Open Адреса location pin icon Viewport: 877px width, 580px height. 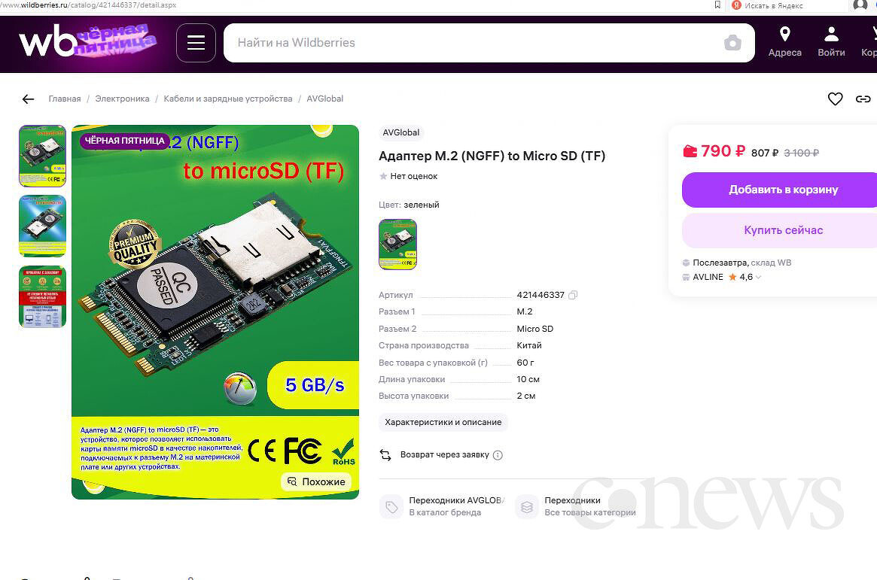pyautogui.click(x=784, y=35)
